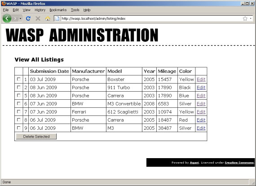Open the back/forward history dropdown arrow

20,18
